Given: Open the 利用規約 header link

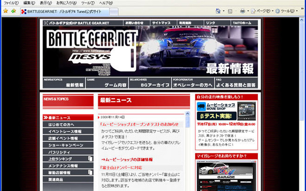Looking at the screenshot, I should [190, 23].
